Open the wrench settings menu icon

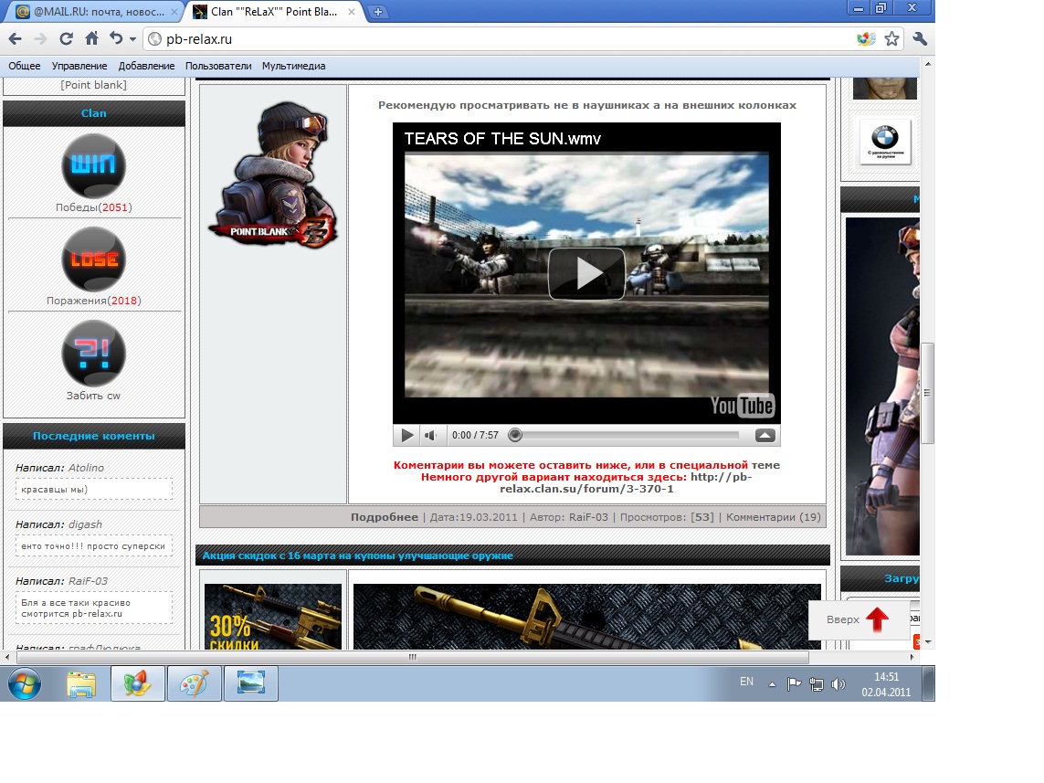(x=920, y=39)
